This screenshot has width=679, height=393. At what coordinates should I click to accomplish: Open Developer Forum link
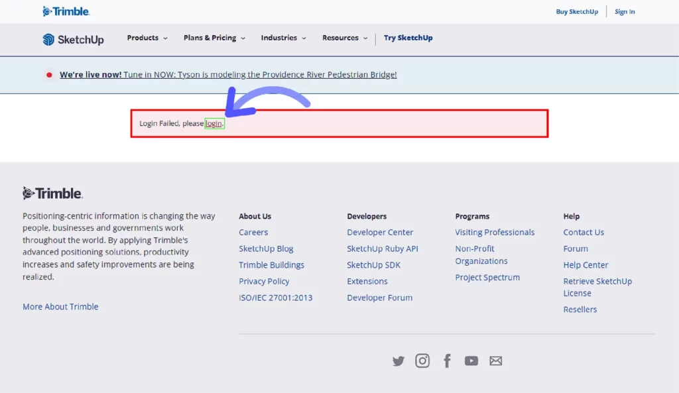[379, 298]
